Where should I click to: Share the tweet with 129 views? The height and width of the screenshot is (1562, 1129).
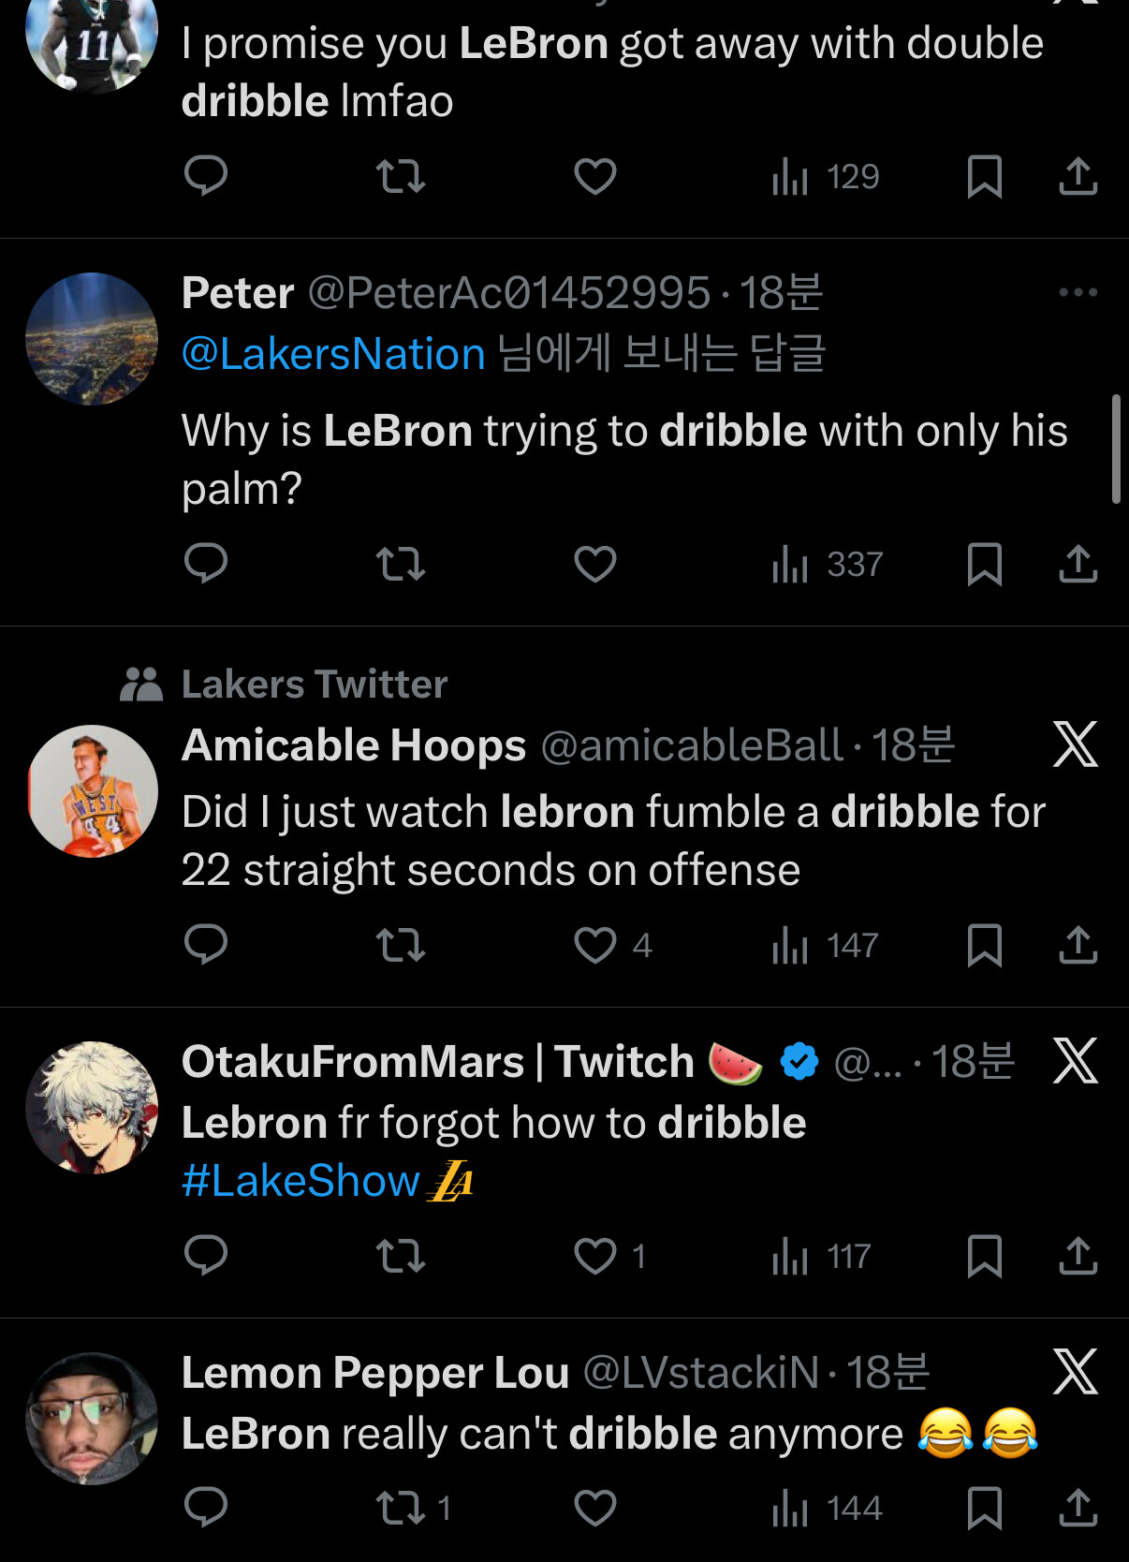pos(1078,176)
